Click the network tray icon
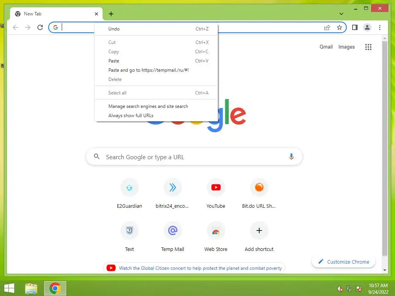The height and width of the screenshot is (296, 395). coord(349,288)
